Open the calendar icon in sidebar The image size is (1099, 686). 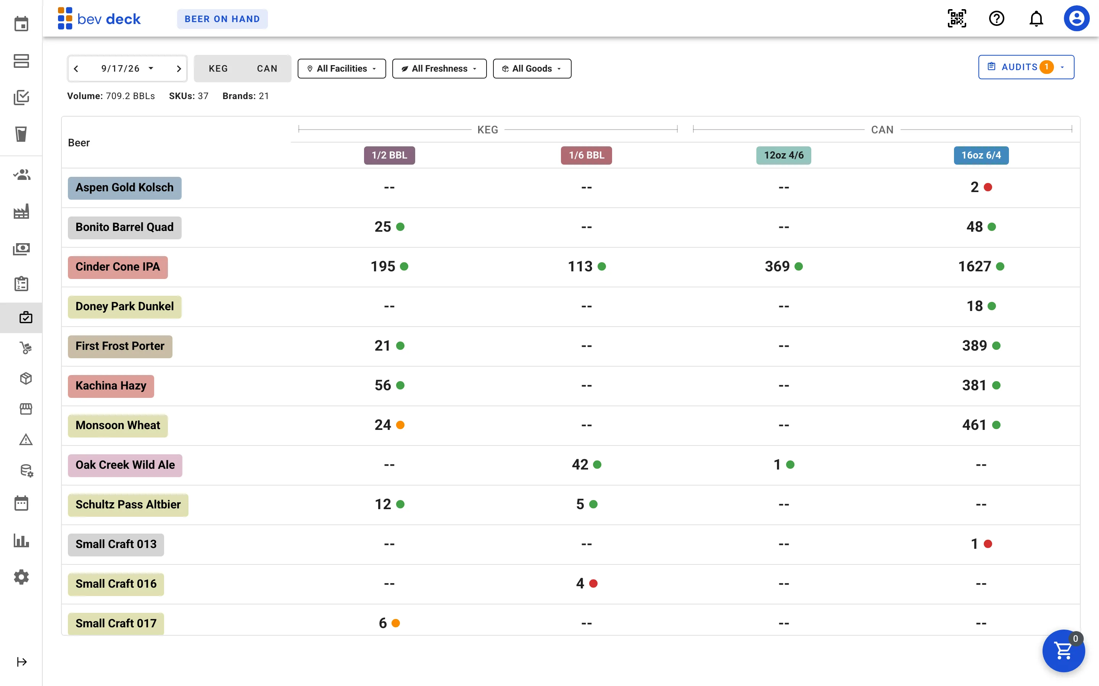[x=21, y=24]
